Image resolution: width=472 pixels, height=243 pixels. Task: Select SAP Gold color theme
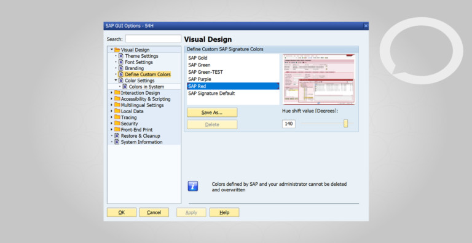(x=233, y=58)
